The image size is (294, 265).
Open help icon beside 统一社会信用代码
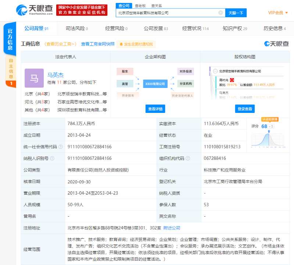pos(60,147)
